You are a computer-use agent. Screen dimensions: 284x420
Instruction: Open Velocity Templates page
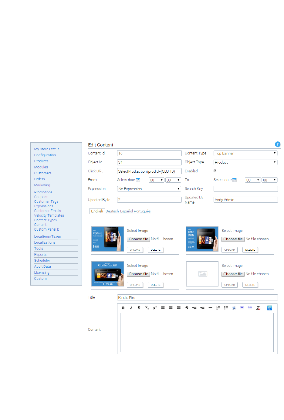tap(49, 215)
